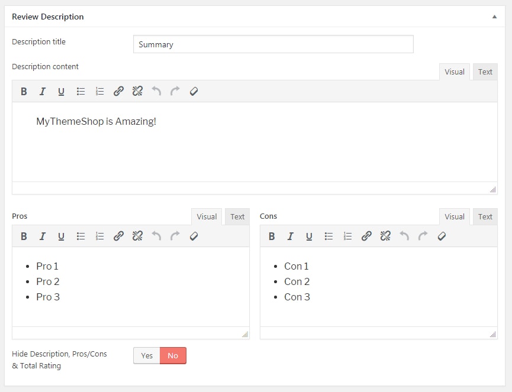Undo icon in Description content toolbar
Image resolution: width=512 pixels, height=392 pixels.
click(x=156, y=91)
